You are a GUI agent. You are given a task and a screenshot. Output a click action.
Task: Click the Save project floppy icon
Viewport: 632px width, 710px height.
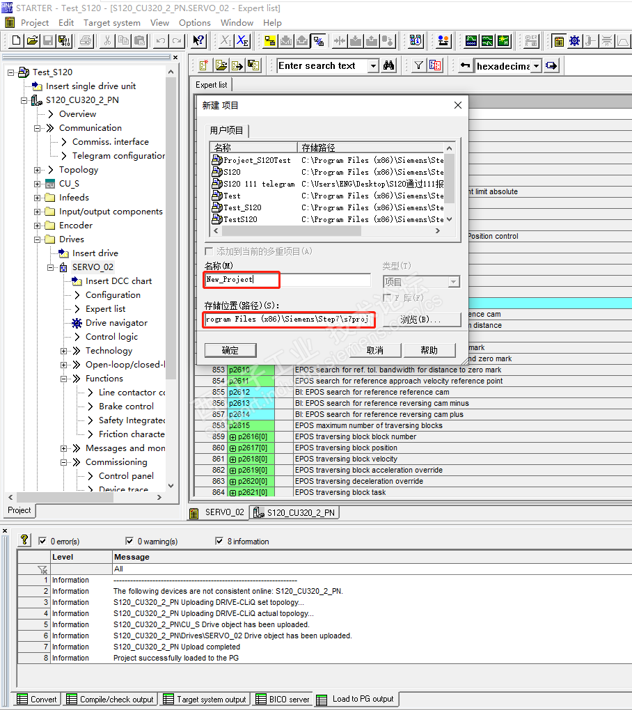[48, 41]
